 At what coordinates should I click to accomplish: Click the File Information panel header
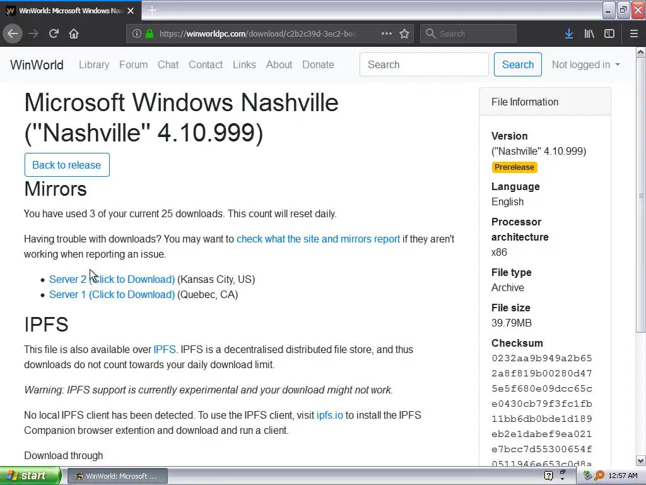(544, 102)
